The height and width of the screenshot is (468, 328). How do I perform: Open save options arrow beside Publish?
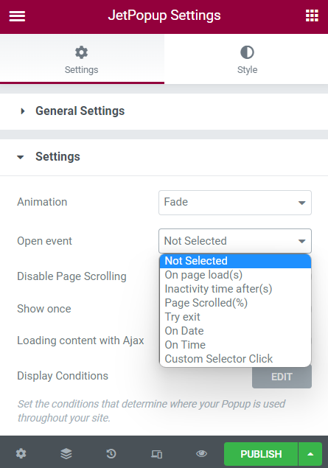[310, 454]
